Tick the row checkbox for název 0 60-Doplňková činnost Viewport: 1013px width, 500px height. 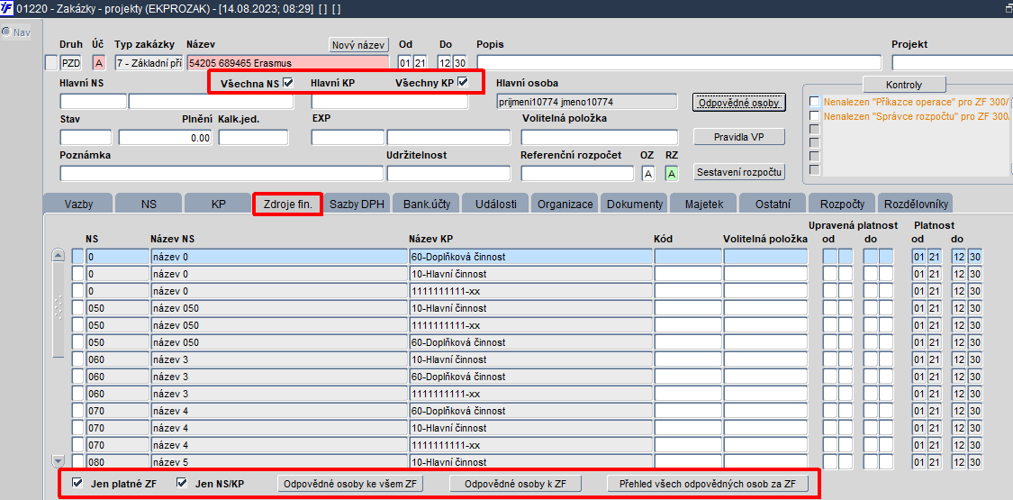click(78, 257)
